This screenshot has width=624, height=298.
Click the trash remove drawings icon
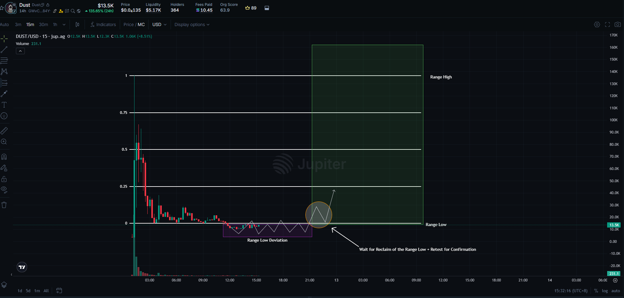4,204
